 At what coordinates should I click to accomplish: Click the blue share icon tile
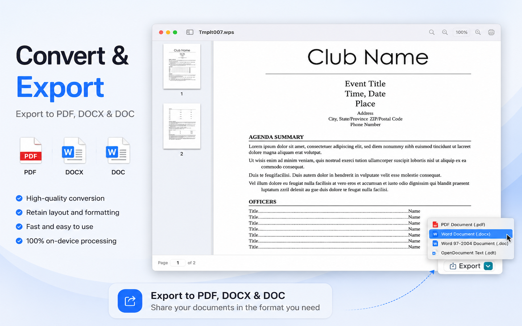[x=130, y=301]
